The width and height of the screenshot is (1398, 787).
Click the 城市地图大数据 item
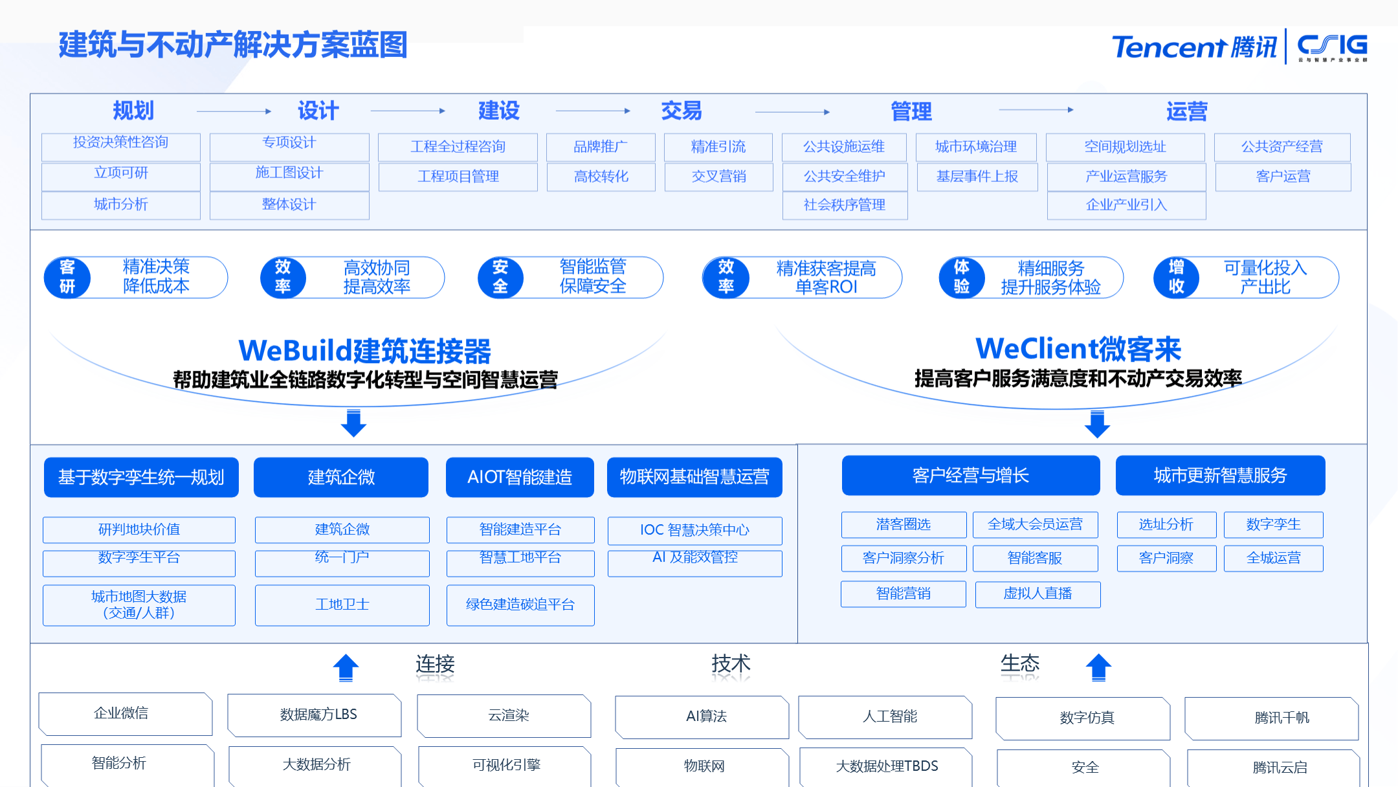click(x=139, y=605)
